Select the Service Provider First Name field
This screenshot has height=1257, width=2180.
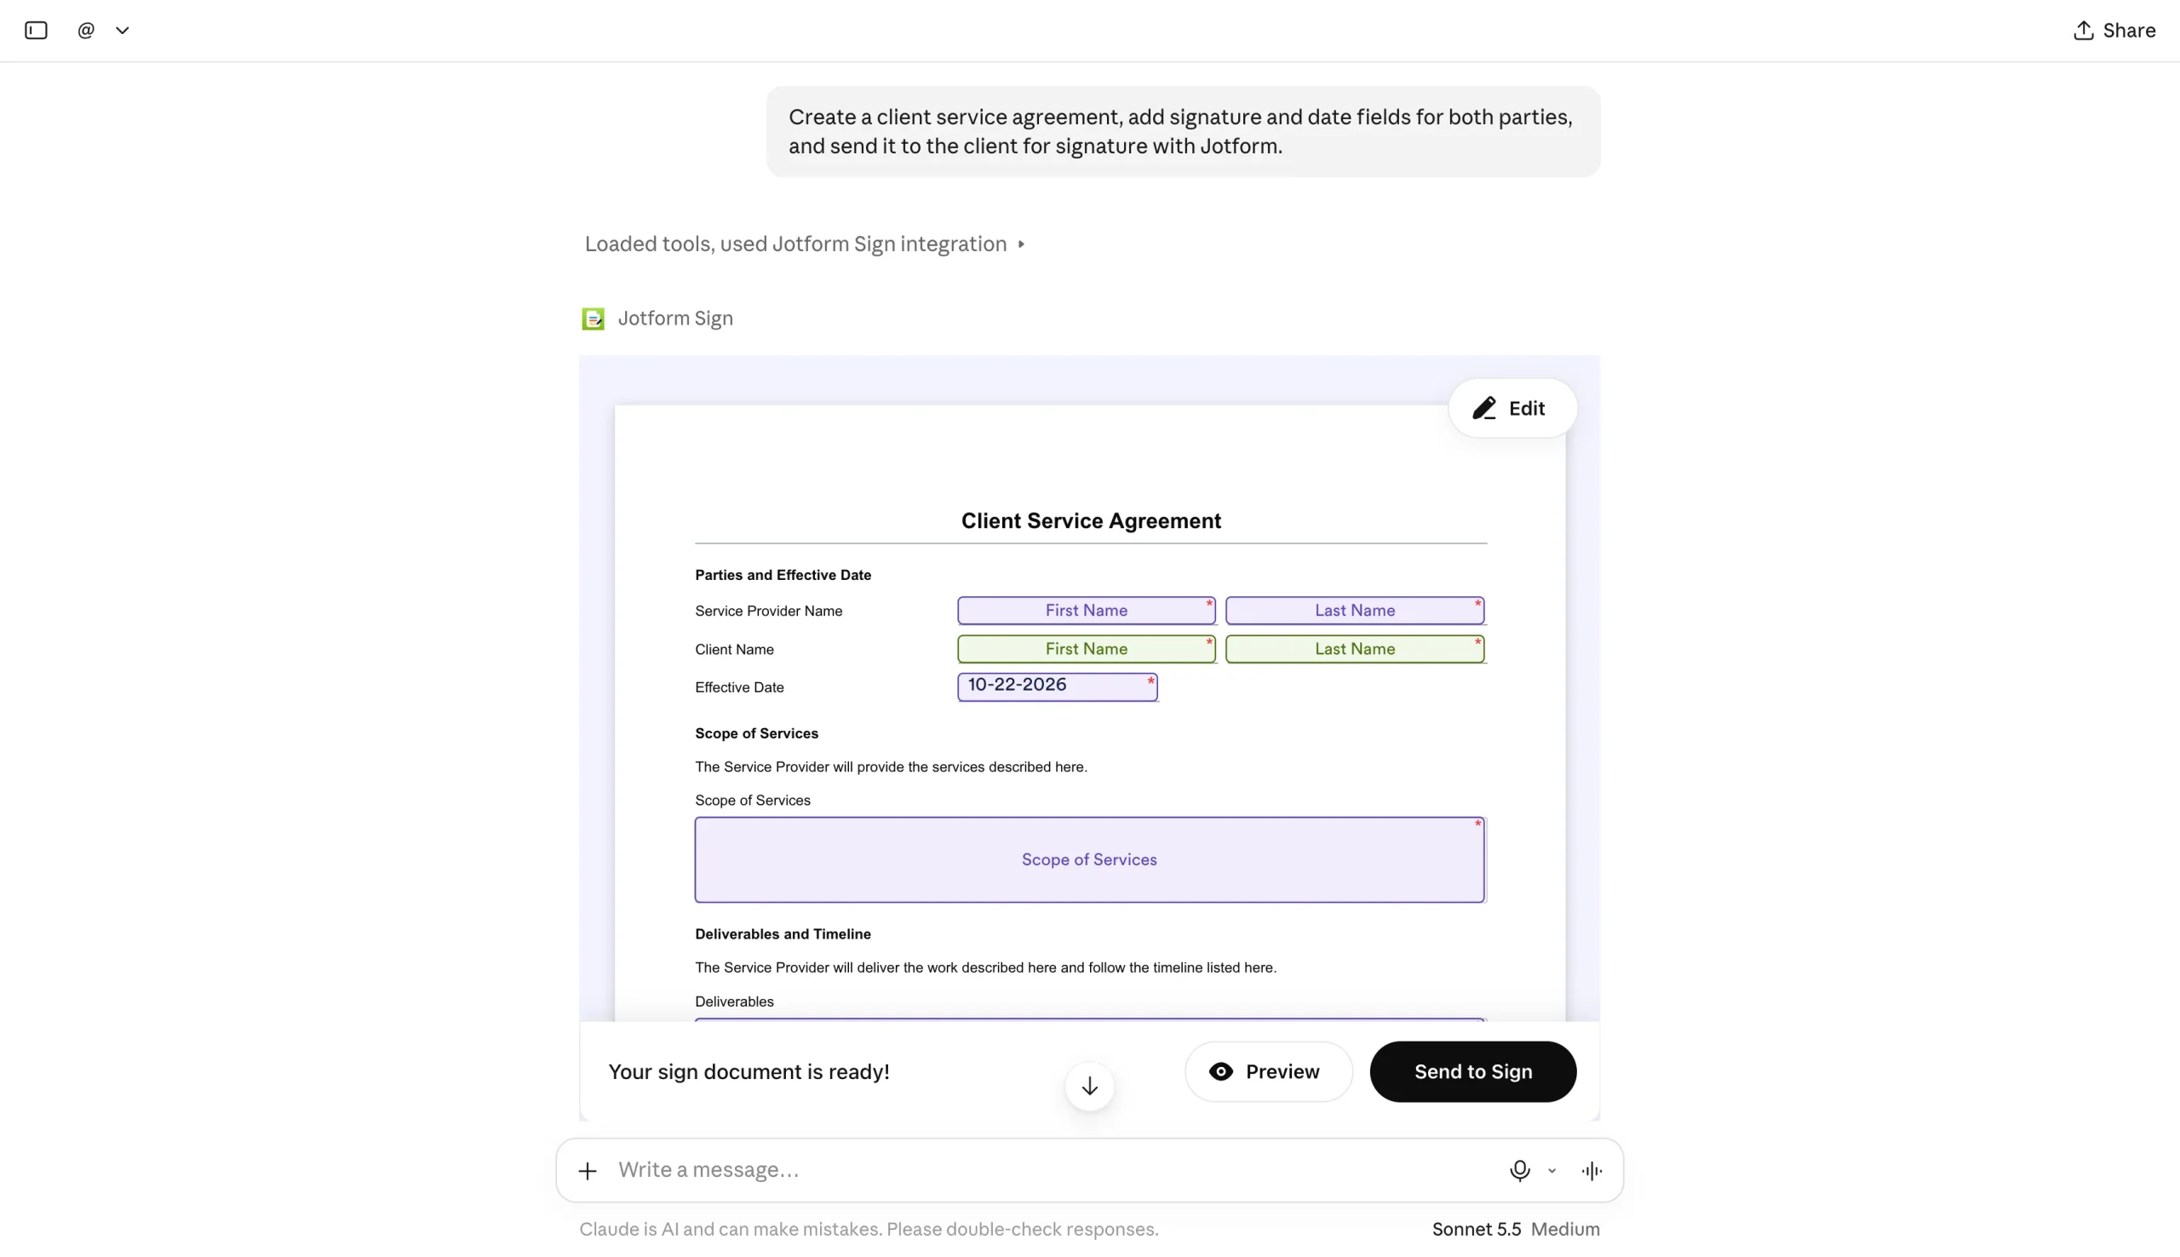coord(1086,611)
